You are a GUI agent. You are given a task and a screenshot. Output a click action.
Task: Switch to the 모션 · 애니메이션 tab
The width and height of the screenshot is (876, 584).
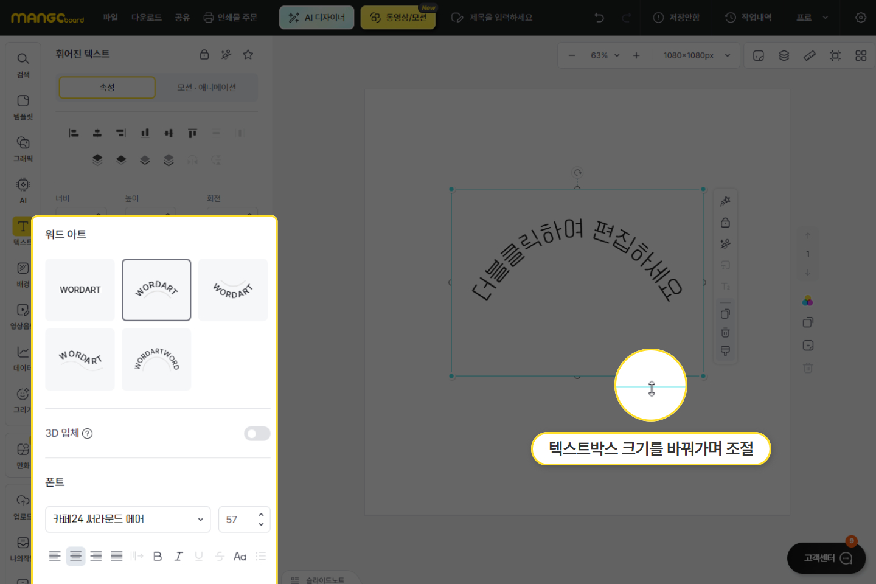[x=206, y=88]
